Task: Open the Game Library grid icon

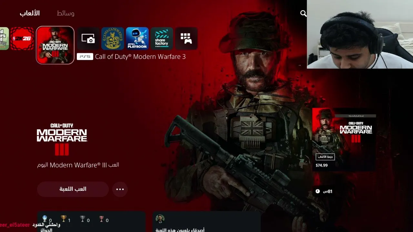Action: 186,39
